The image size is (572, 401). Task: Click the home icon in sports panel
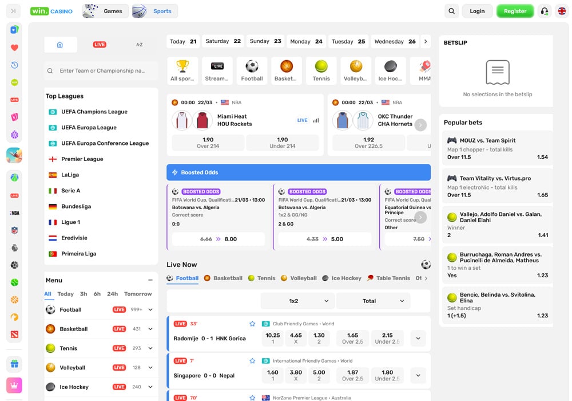tap(60, 45)
